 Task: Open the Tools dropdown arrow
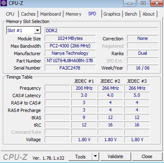(95, 156)
